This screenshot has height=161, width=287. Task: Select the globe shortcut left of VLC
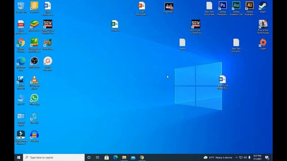coord(21,82)
